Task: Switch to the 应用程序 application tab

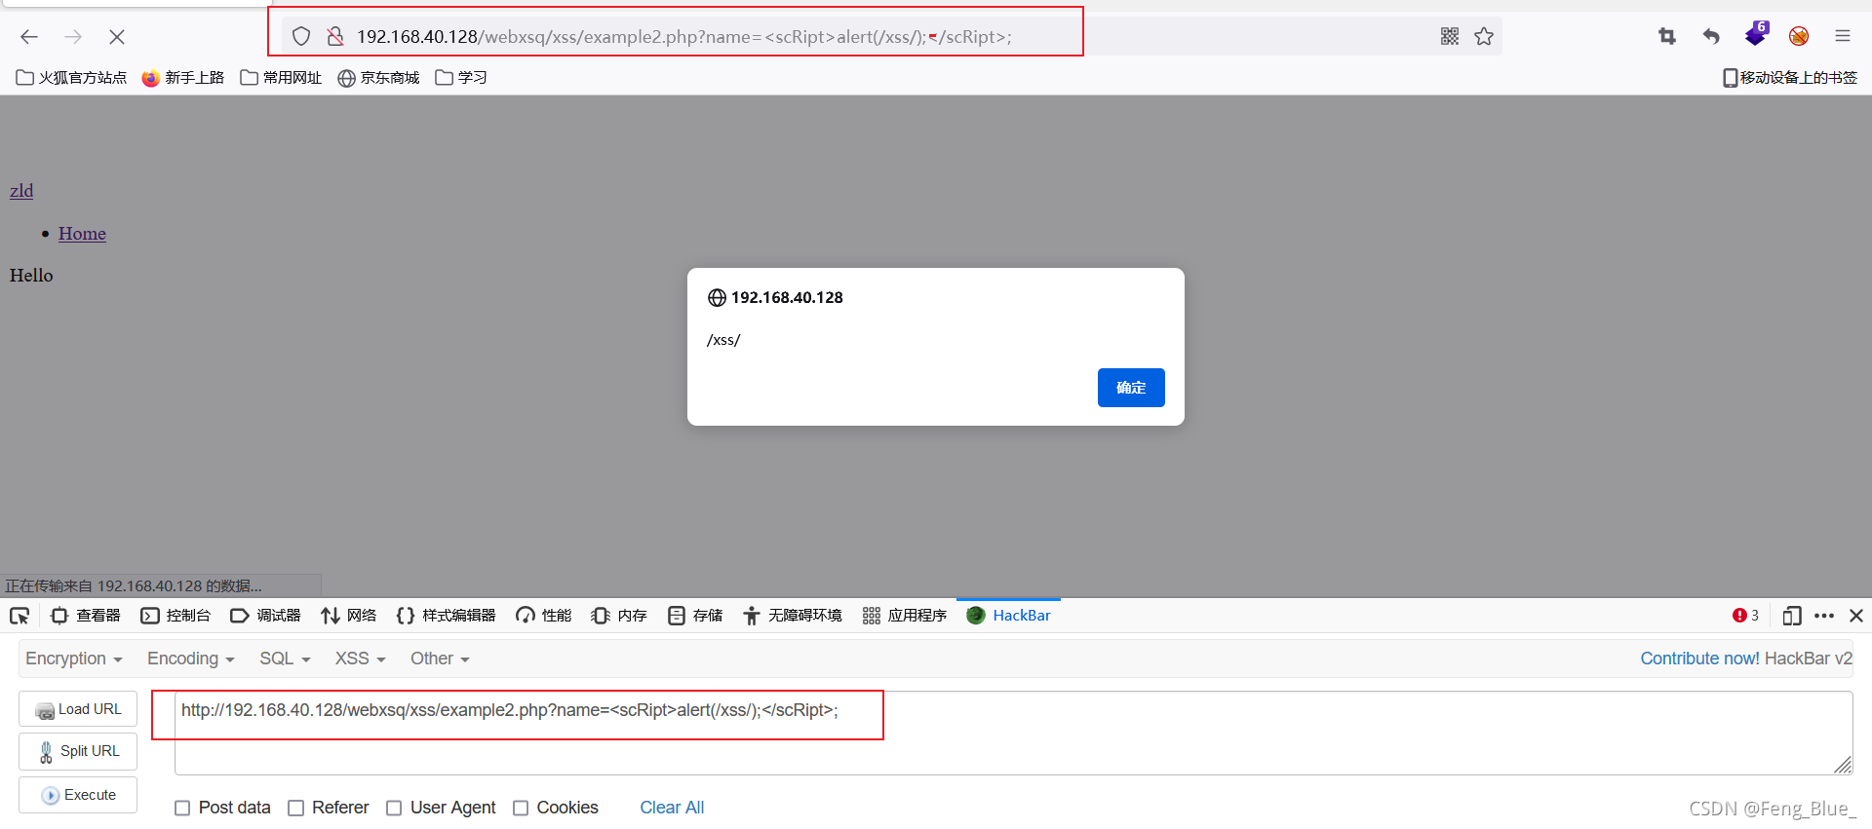Action: (x=905, y=616)
